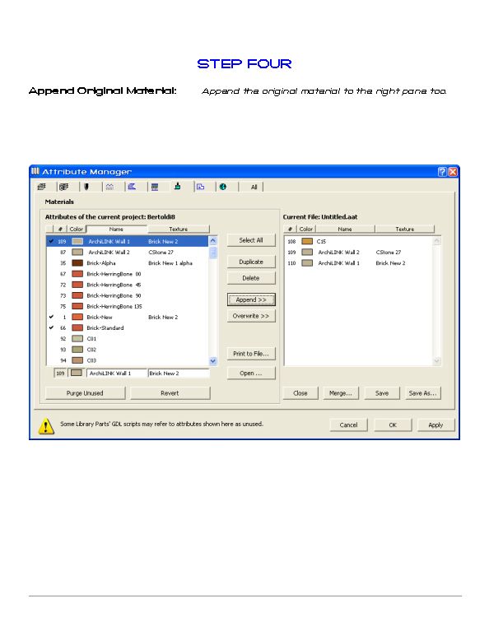Image resolution: width=489 pixels, height=631 pixels.
Task: Sort left list by Color column
Action: [x=76, y=229]
